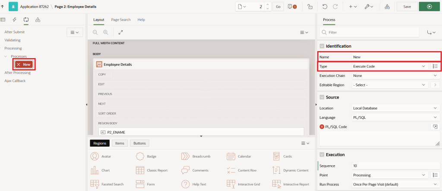This screenshot has width=442, height=191.
Task: Open the left tree pane menu dropdown
Action: pos(74,32)
